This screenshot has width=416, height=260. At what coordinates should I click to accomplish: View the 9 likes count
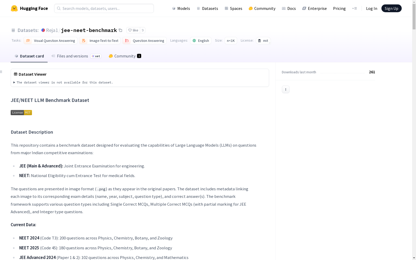tap(142, 30)
